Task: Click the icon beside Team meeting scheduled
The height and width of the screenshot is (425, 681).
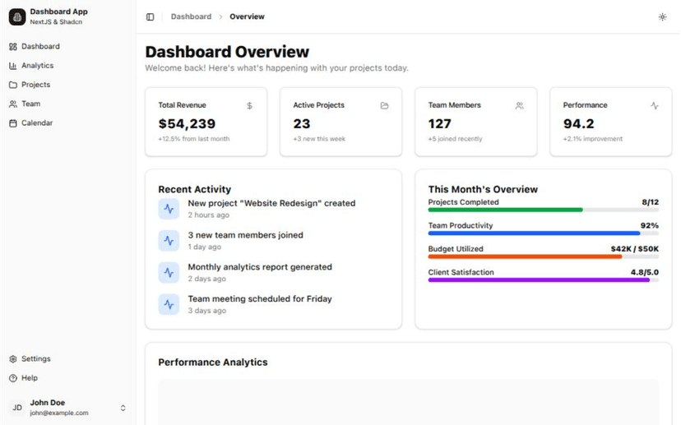Action: pyautogui.click(x=169, y=304)
